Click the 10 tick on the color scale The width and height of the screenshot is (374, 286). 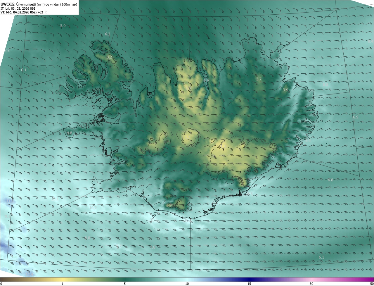point(187,284)
